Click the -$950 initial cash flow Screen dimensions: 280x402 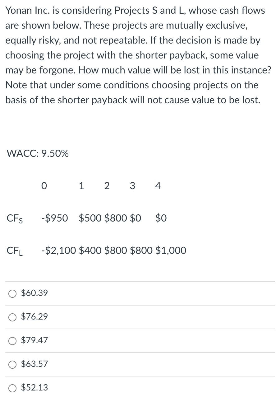pos(54,218)
